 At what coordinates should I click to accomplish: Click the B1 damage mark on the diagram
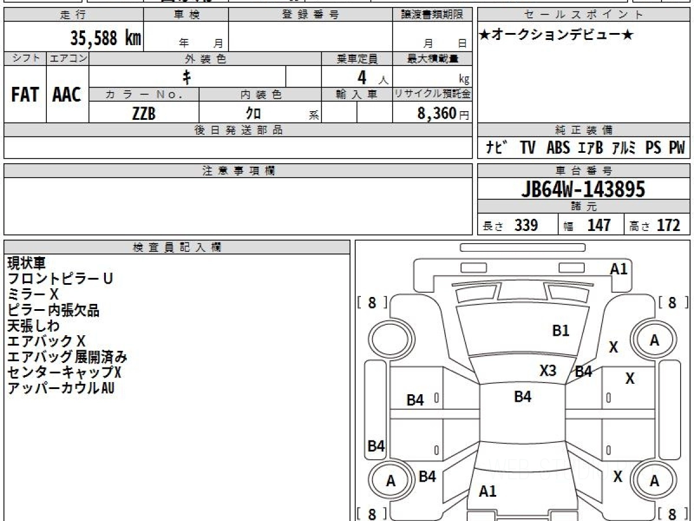click(x=561, y=331)
